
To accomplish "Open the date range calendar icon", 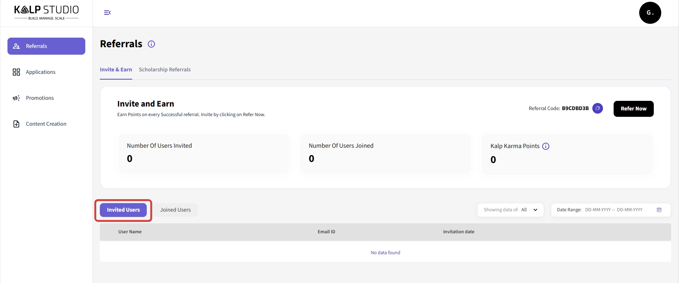I will click(659, 210).
